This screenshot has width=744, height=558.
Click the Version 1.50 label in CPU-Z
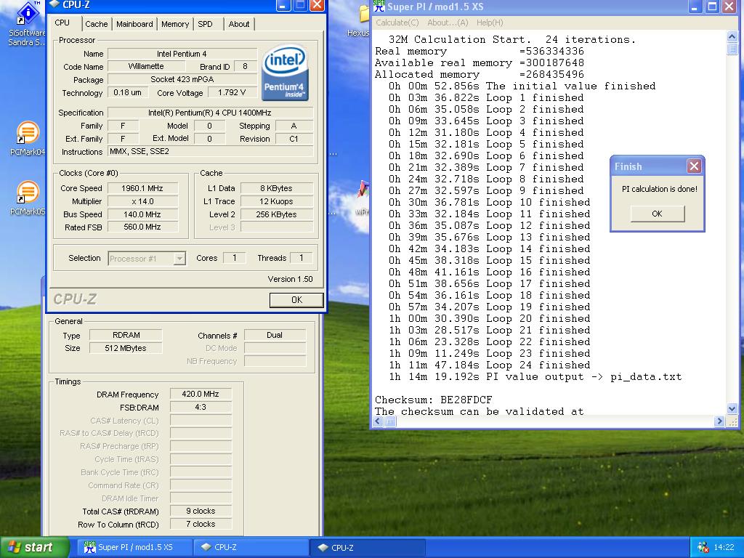[x=290, y=279]
